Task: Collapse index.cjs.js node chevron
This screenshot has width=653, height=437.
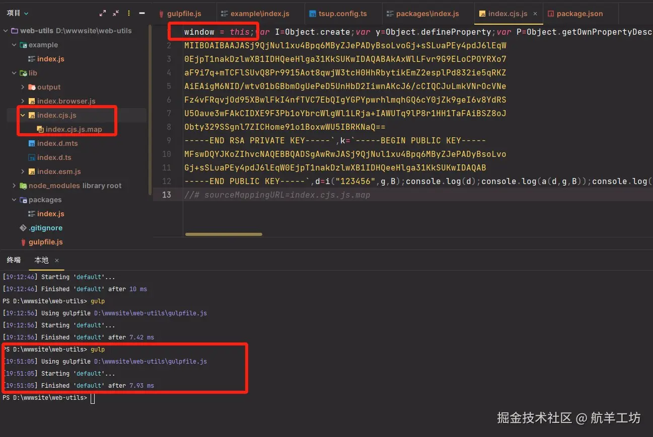Action: tap(23, 115)
